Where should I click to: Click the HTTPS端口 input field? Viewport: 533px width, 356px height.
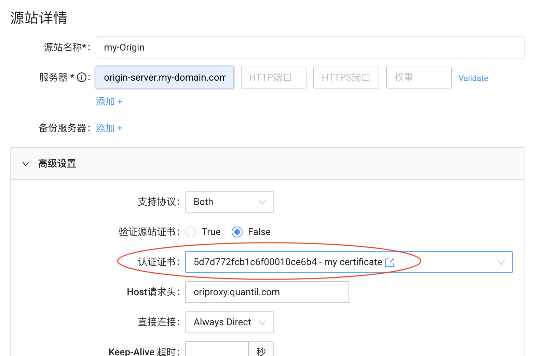point(346,77)
